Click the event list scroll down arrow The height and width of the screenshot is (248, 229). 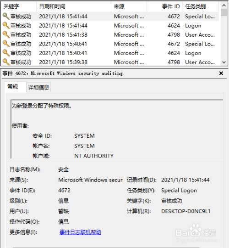224,62
